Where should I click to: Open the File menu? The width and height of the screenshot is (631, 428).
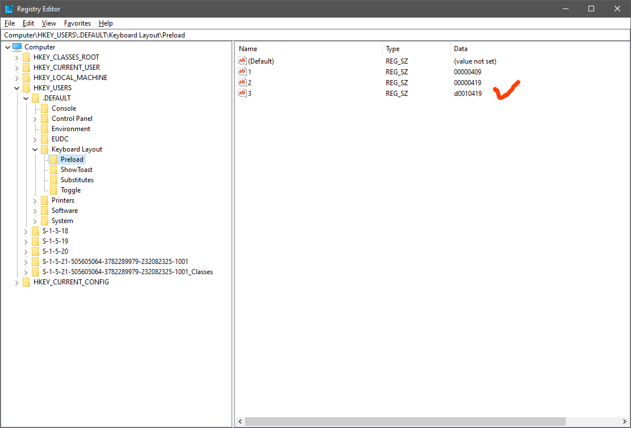click(x=10, y=23)
